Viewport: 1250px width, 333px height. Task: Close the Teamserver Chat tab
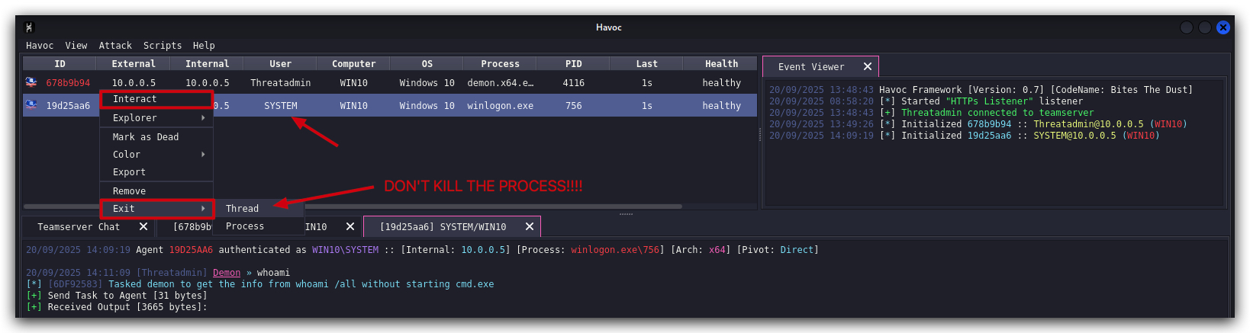[143, 227]
